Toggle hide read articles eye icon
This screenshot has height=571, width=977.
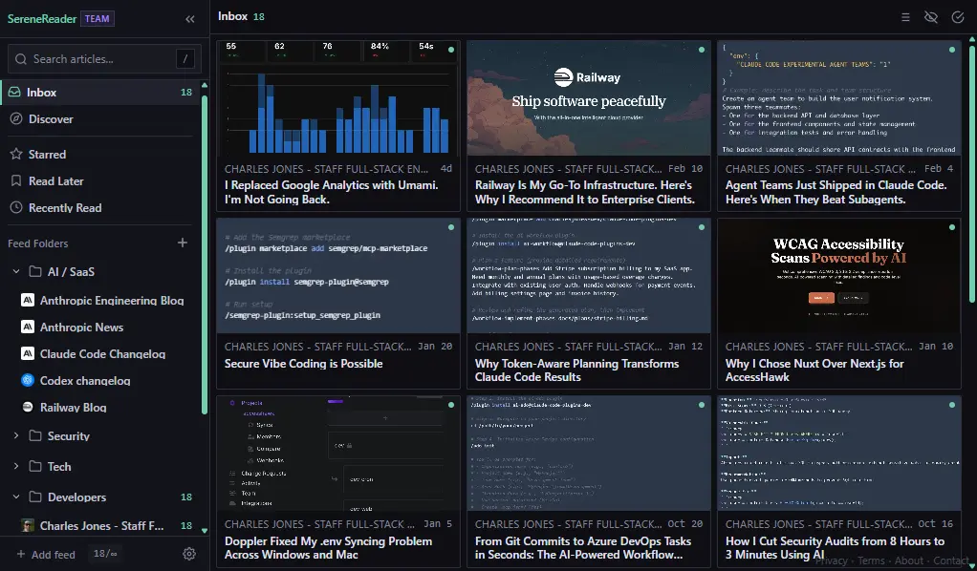coord(931,17)
